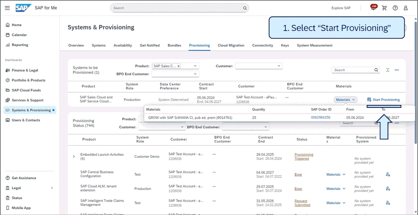Click action icon for SAP Intelligent Trade Claims row
This screenshot has height=215, width=418.
388,203
